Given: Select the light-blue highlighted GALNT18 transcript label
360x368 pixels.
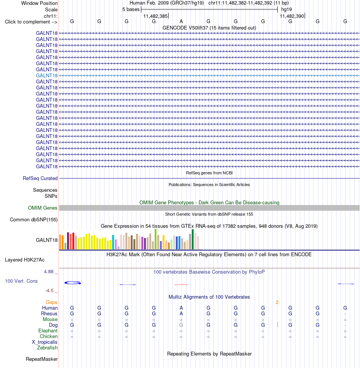Looking at the screenshot, I should (x=47, y=75).
